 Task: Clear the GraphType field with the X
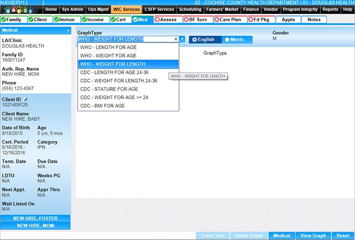176,39
